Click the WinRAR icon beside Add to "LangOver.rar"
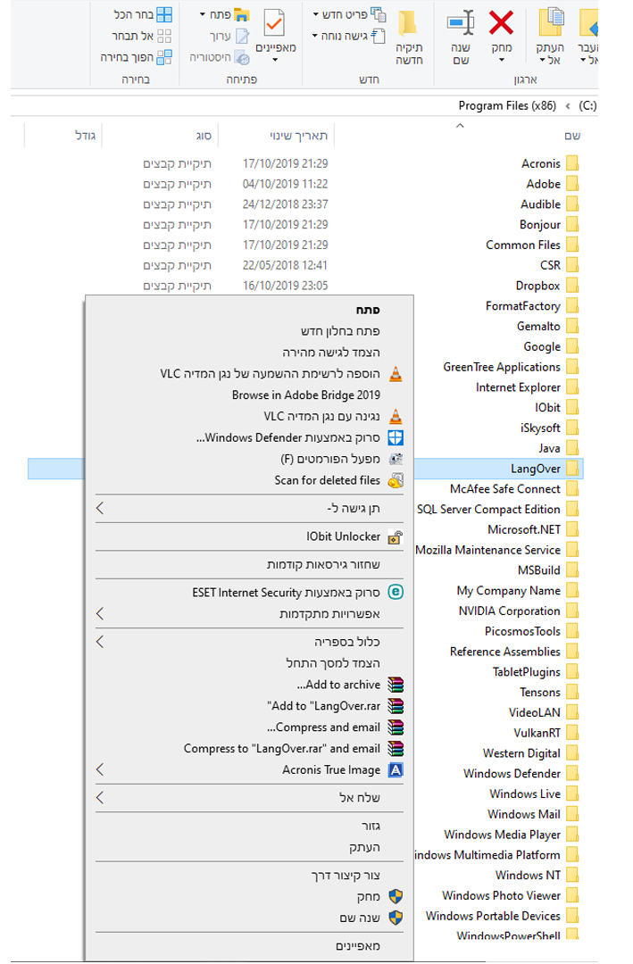Viewport: 633px width, 964px height. click(x=396, y=706)
